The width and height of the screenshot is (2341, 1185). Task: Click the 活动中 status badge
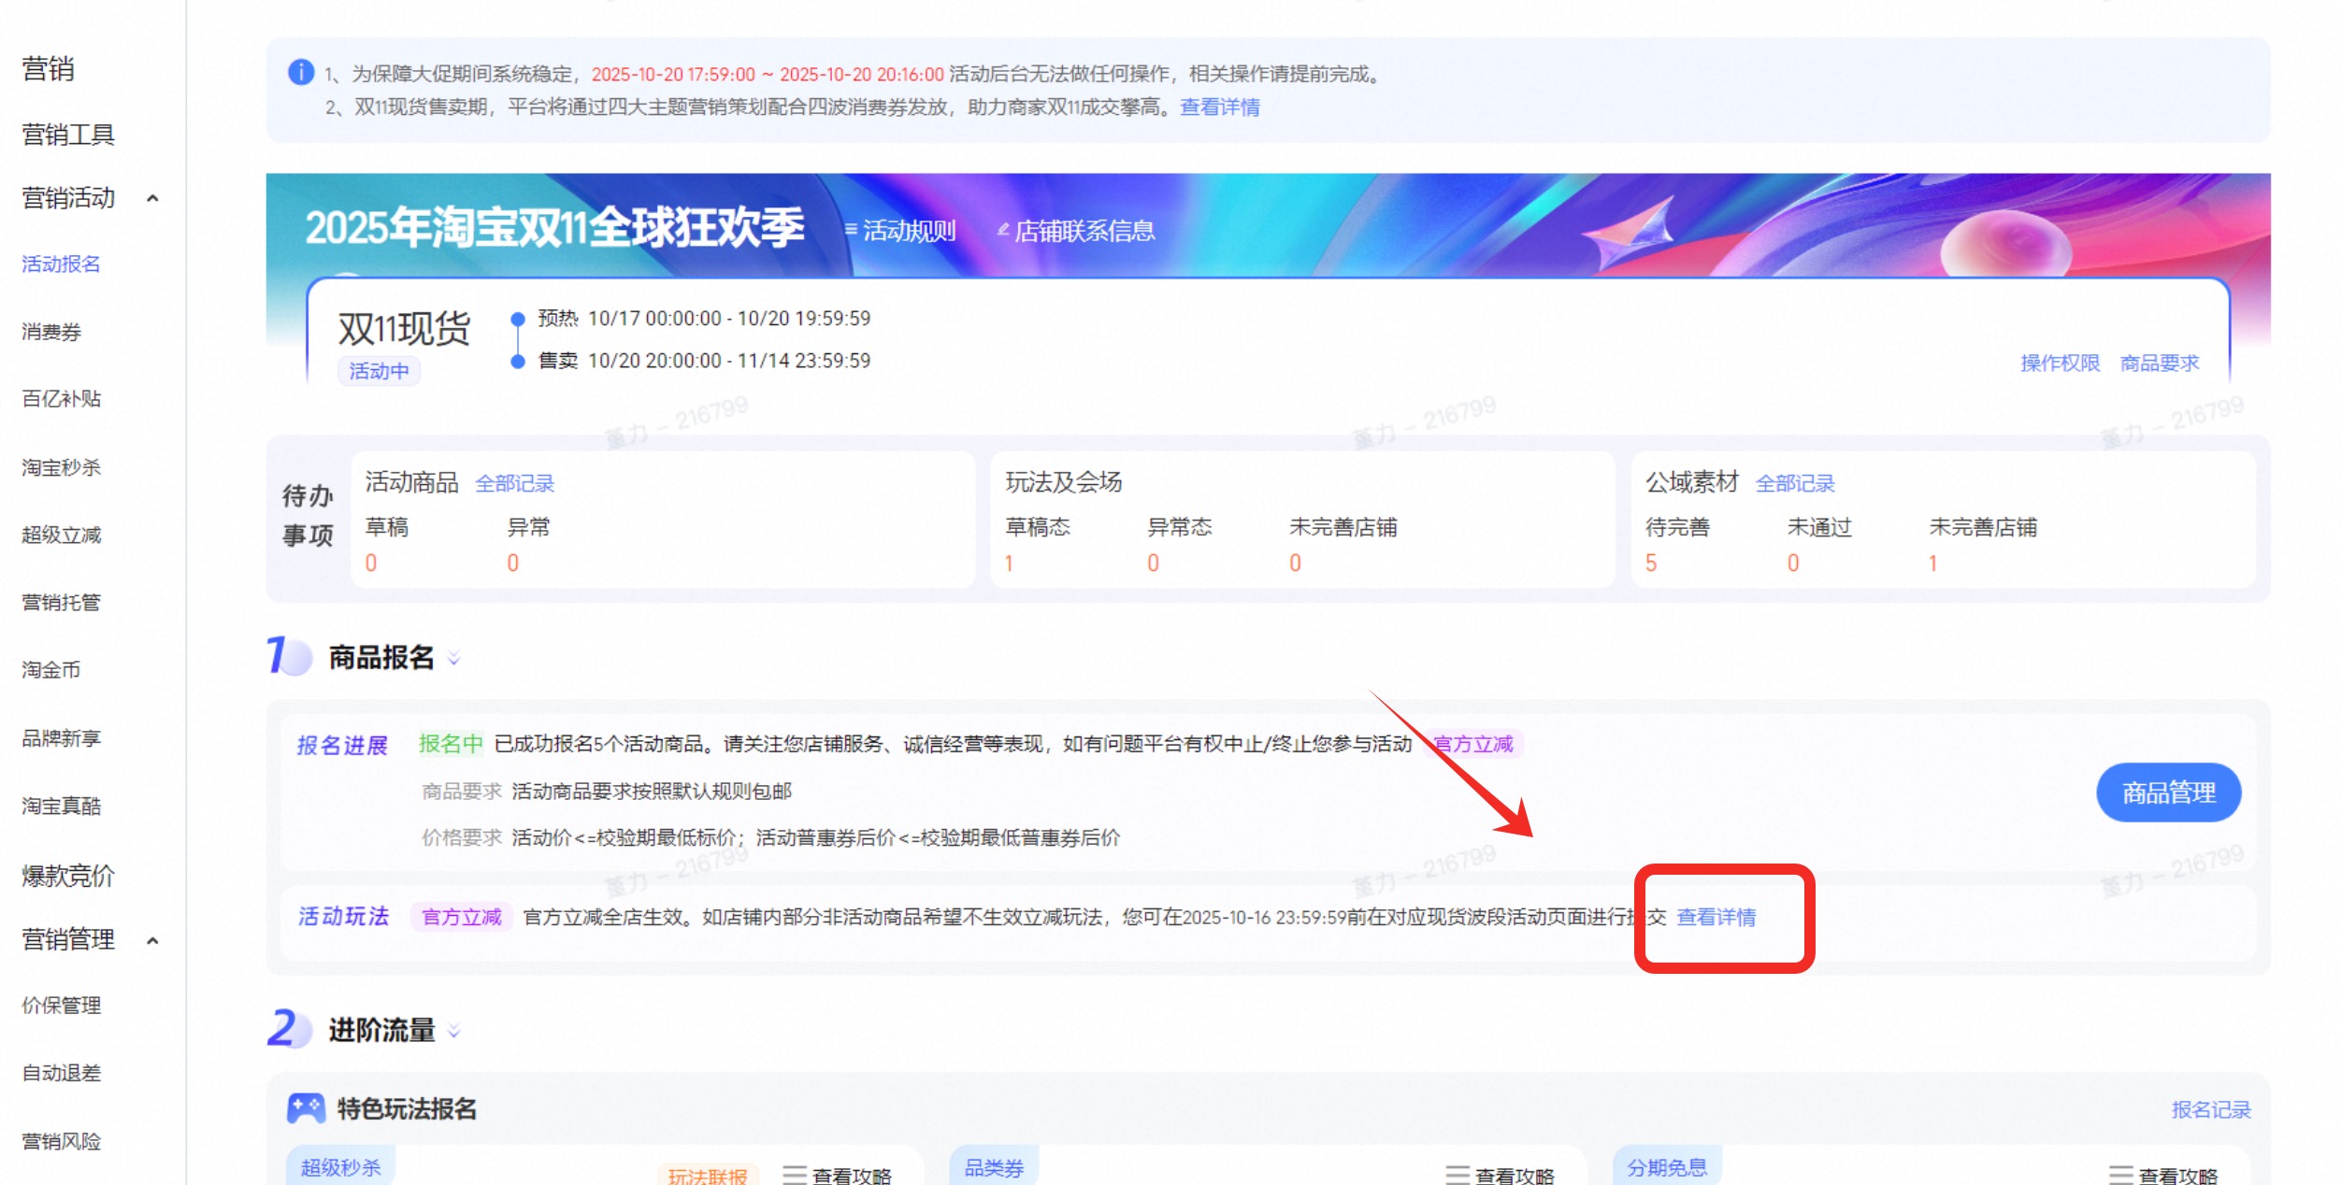tap(379, 371)
